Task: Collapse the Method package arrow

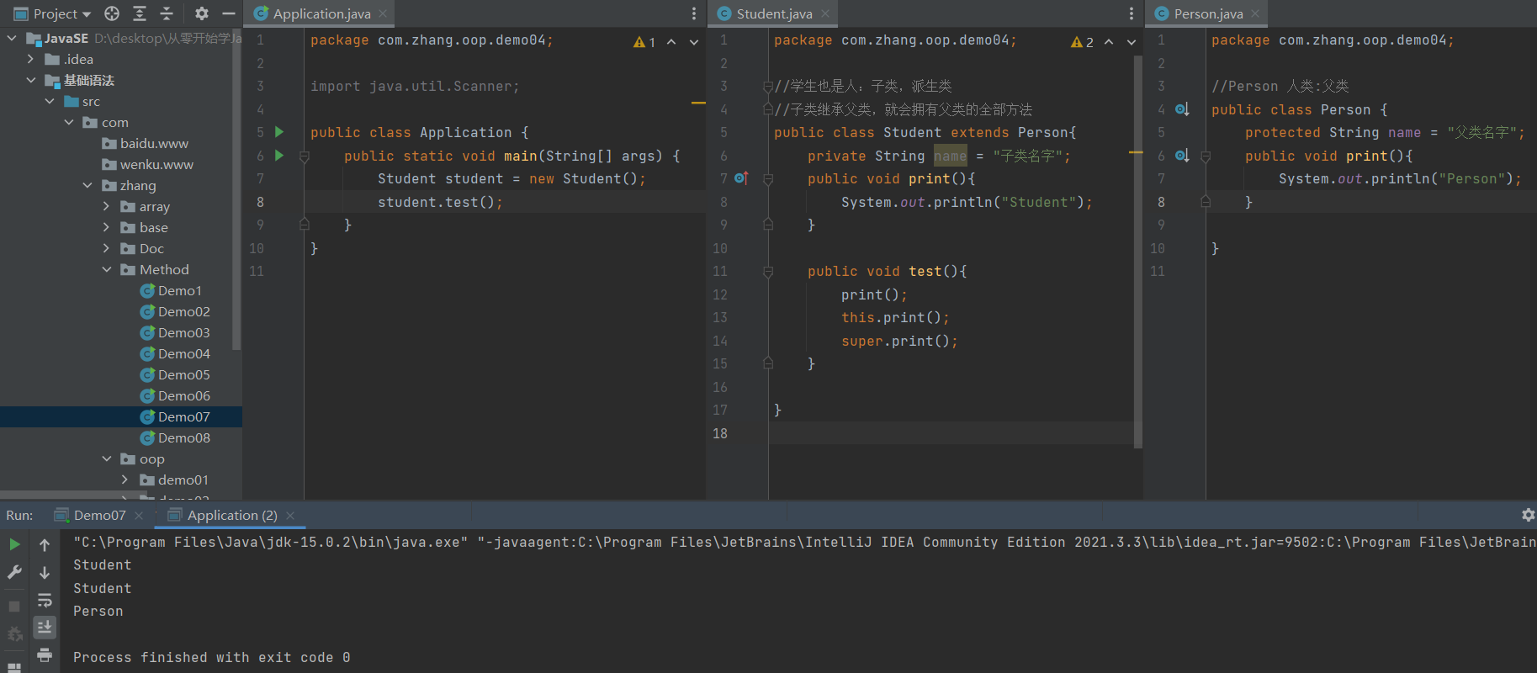Action: coord(106,269)
